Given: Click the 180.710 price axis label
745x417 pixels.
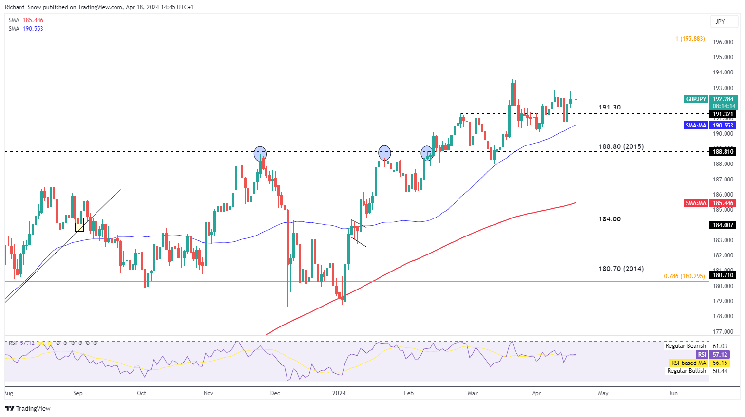Looking at the screenshot, I should pyautogui.click(x=724, y=275).
